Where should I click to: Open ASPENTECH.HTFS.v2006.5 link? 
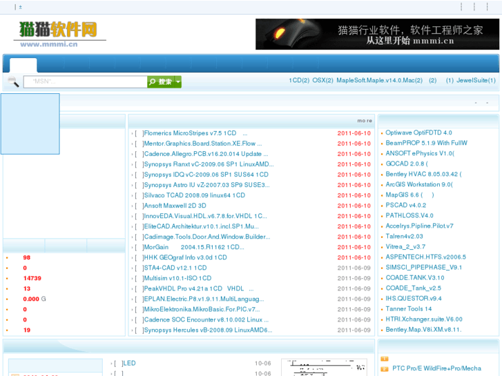pos(425,257)
